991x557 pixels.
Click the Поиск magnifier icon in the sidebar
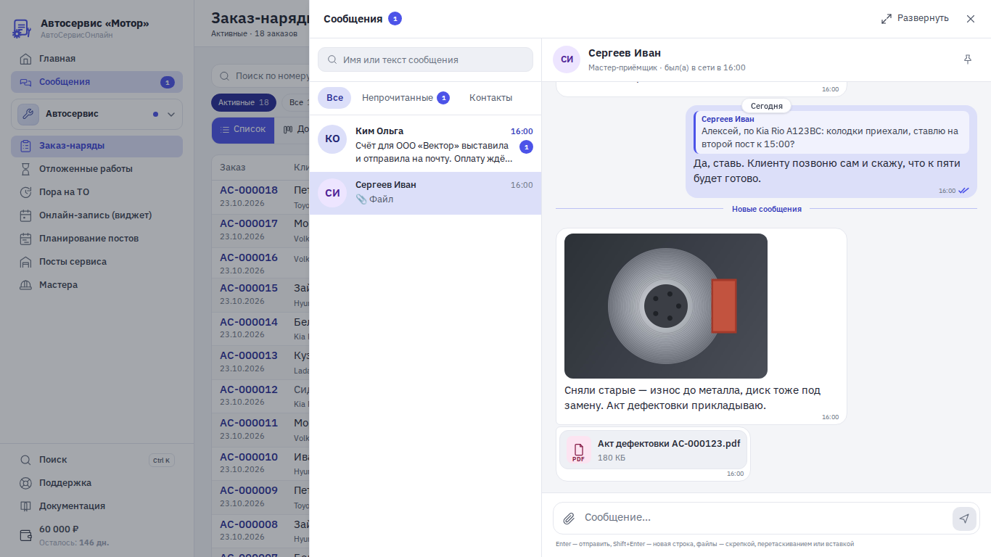click(26, 460)
